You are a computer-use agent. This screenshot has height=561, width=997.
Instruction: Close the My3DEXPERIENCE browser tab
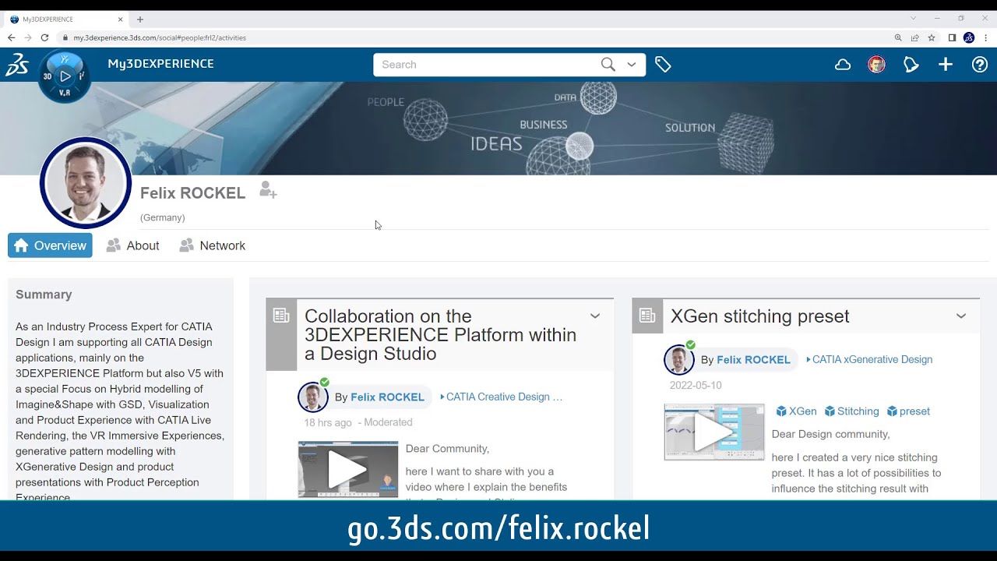120,19
